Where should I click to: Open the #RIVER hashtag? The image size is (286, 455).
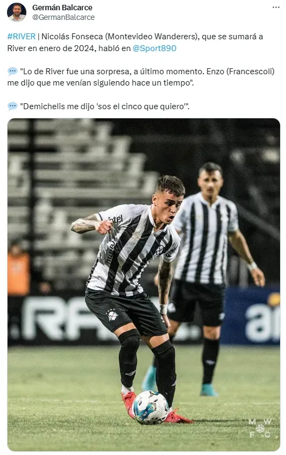point(22,37)
